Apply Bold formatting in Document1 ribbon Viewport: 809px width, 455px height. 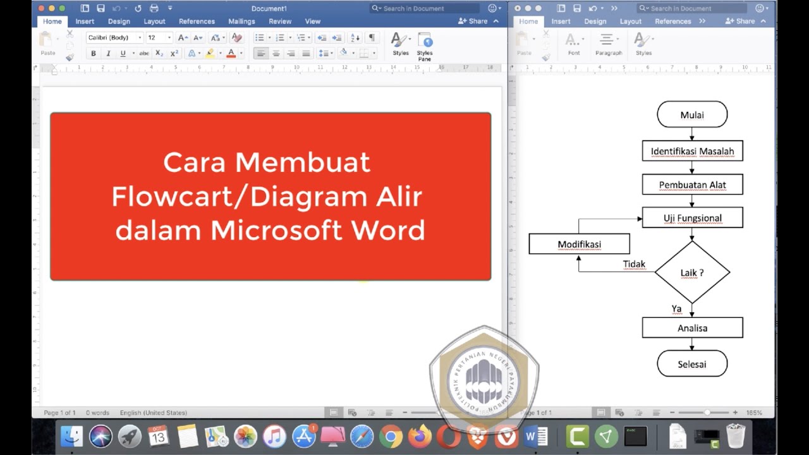(94, 54)
